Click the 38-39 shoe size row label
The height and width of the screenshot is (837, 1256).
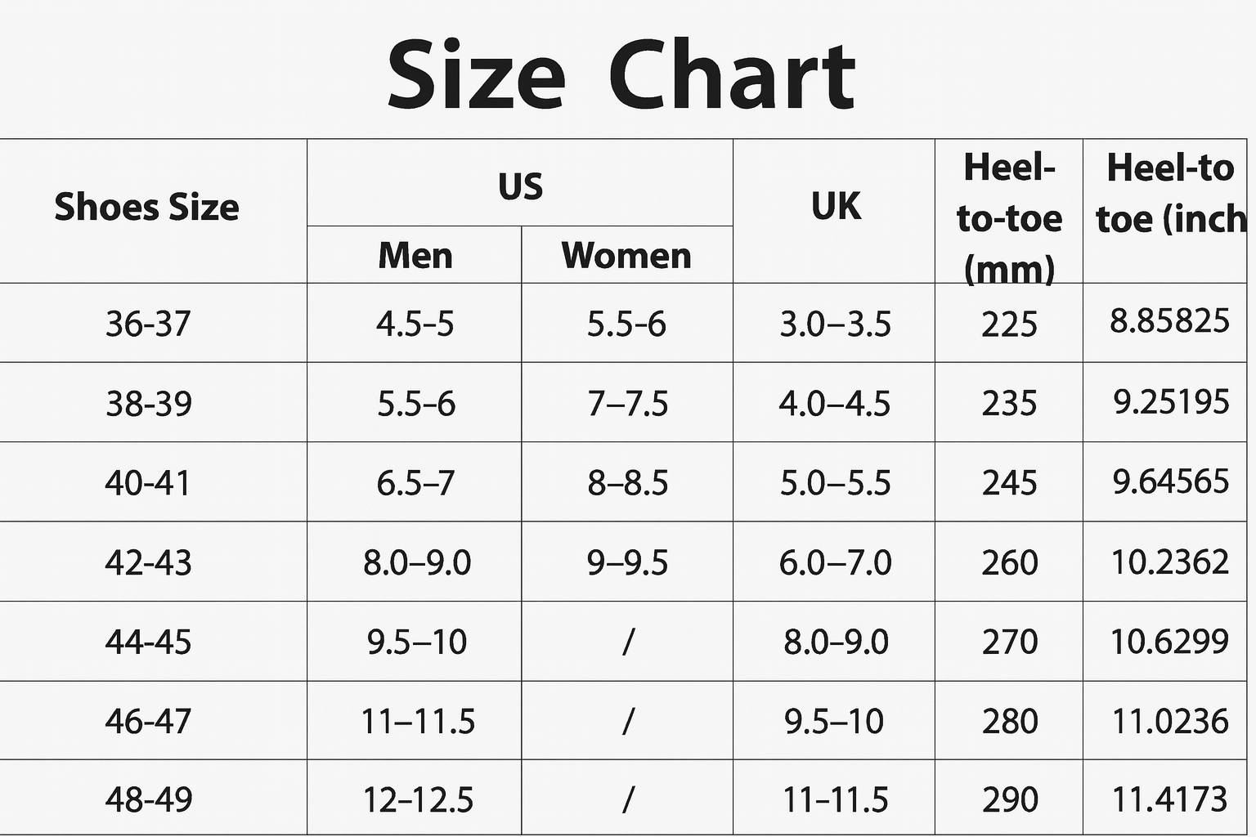click(x=149, y=404)
